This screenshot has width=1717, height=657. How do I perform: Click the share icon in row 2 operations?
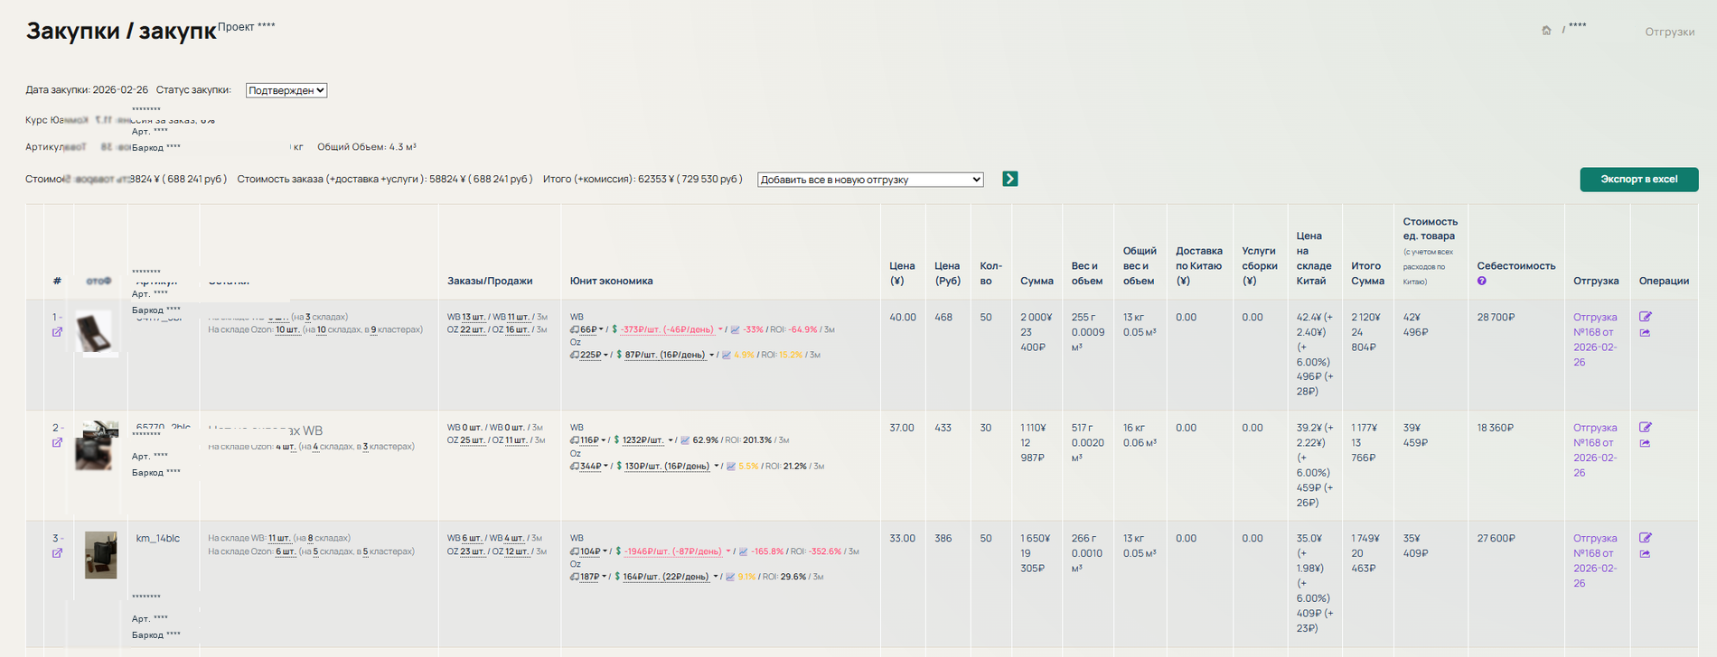click(1645, 444)
